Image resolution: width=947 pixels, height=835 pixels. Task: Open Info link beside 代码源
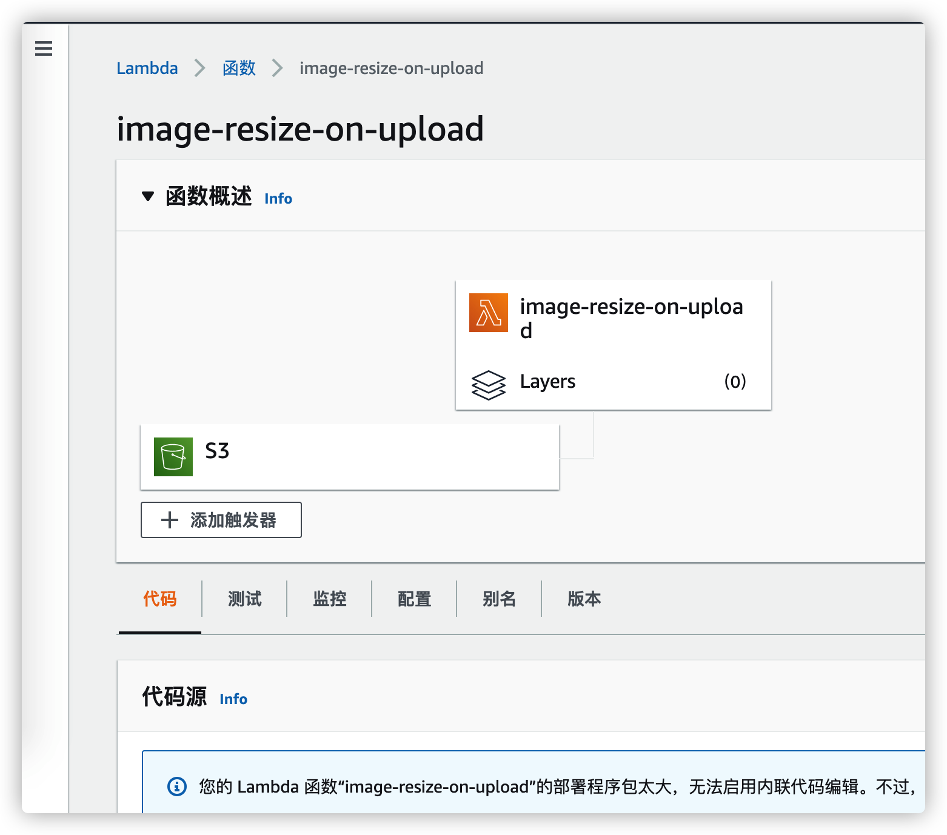click(x=233, y=699)
